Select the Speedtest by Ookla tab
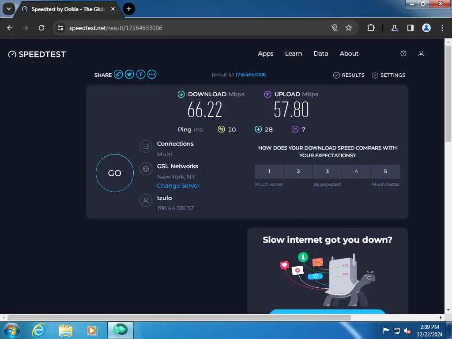This screenshot has height=339, width=452. (68, 9)
